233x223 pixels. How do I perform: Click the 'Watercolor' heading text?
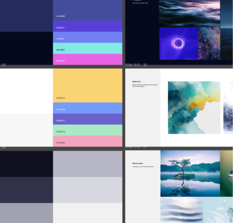136,82
